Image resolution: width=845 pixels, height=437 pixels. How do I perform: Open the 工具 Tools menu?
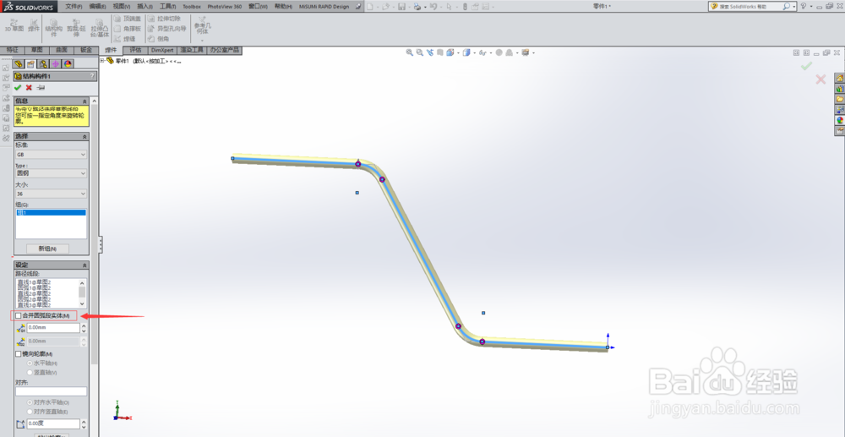pyautogui.click(x=167, y=7)
